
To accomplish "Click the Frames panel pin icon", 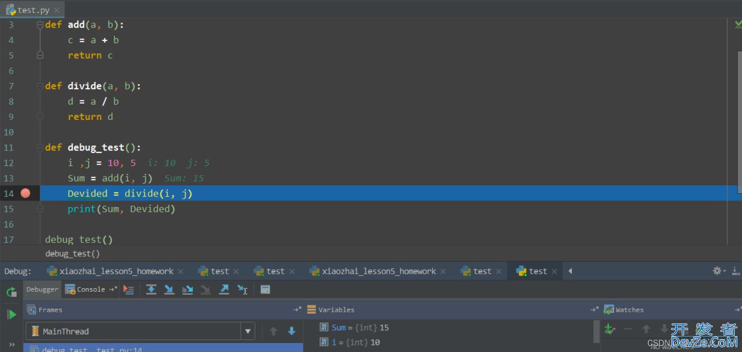I will click(297, 309).
